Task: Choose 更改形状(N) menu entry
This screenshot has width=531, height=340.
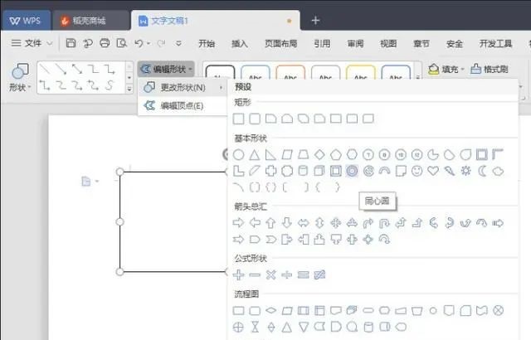Action: click(183, 88)
